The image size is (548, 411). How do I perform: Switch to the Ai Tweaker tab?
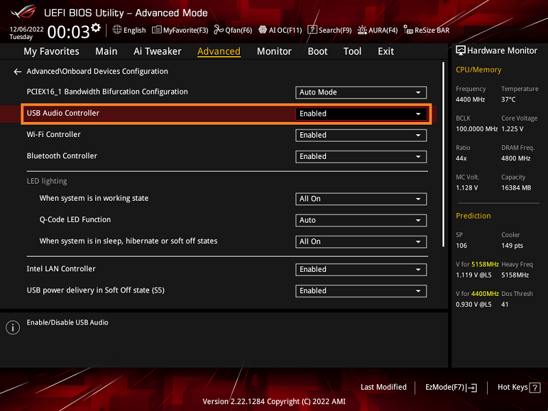coord(158,51)
